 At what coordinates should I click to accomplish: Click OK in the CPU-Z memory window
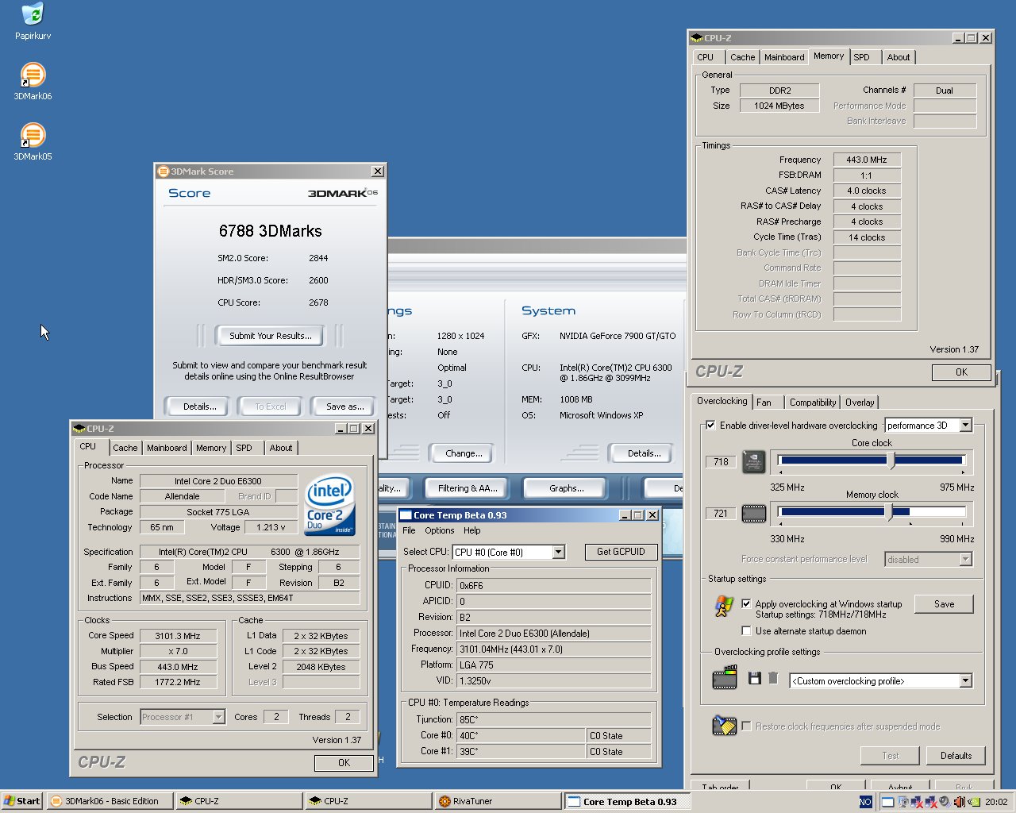pos(961,372)
